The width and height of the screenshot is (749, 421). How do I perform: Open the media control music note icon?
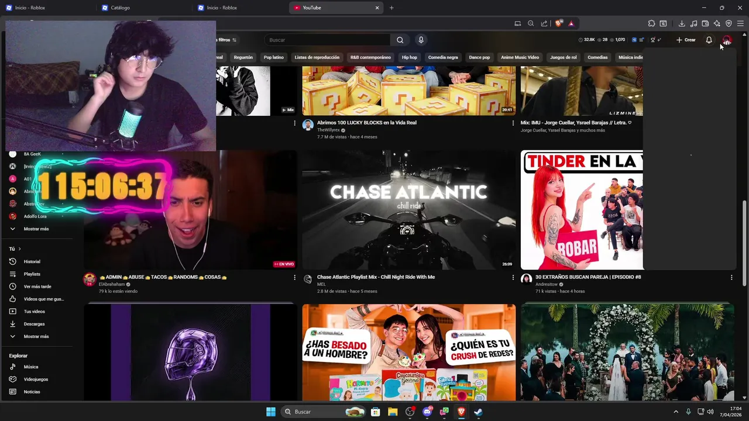[x=693, y=23]
